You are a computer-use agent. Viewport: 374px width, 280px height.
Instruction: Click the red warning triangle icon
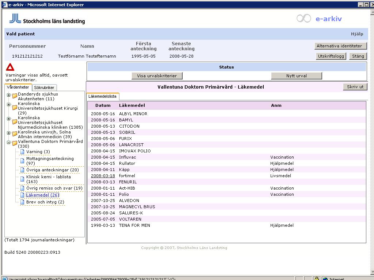click(x=10, y=67)
